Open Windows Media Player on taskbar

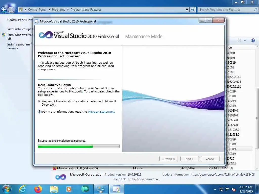point(69,189)
